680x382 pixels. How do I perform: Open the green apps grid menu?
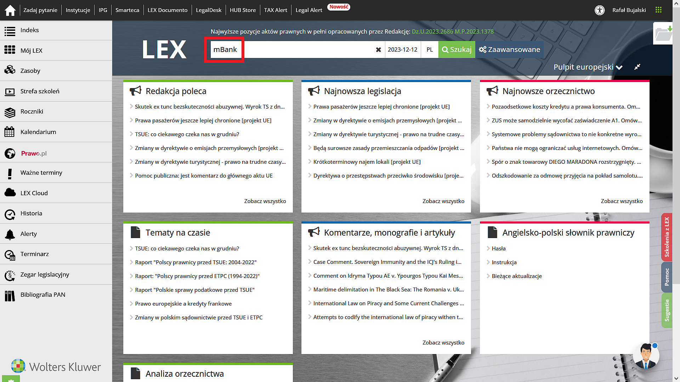(658, 10)
